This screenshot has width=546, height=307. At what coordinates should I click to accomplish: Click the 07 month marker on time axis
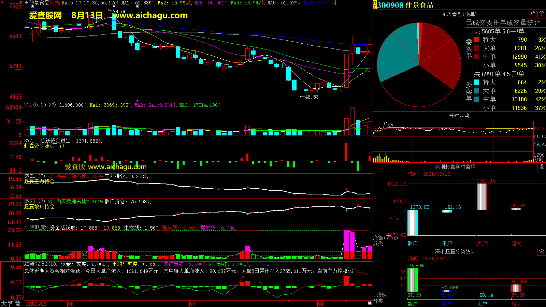193,304
